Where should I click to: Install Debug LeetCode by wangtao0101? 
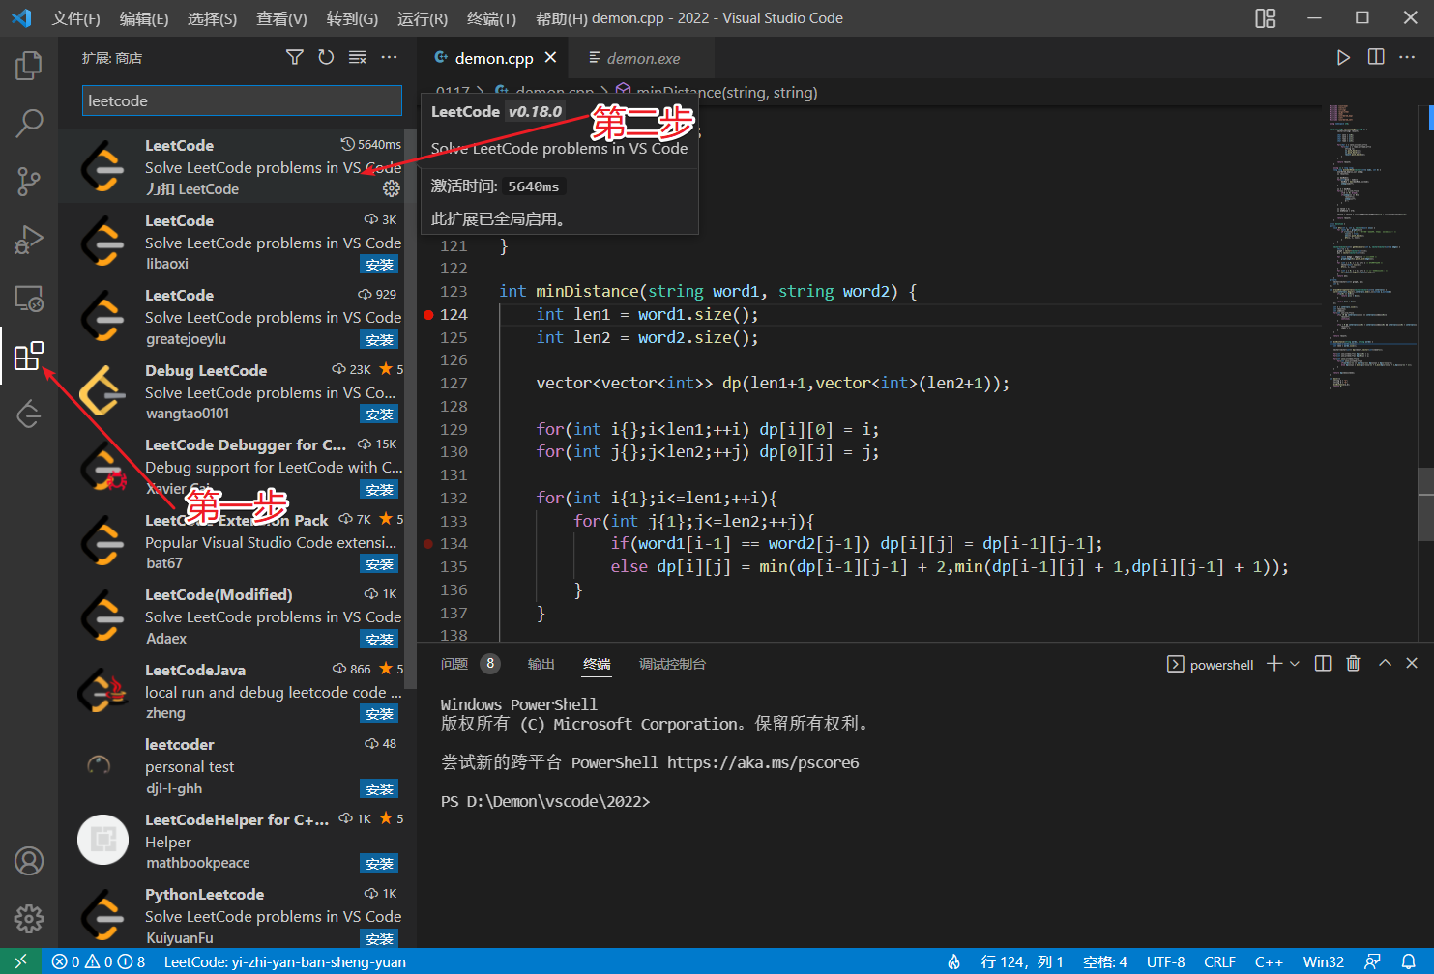pyautogui.click(x=379, y=415)
